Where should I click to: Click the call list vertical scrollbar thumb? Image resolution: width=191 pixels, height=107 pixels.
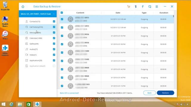[173, 16]
